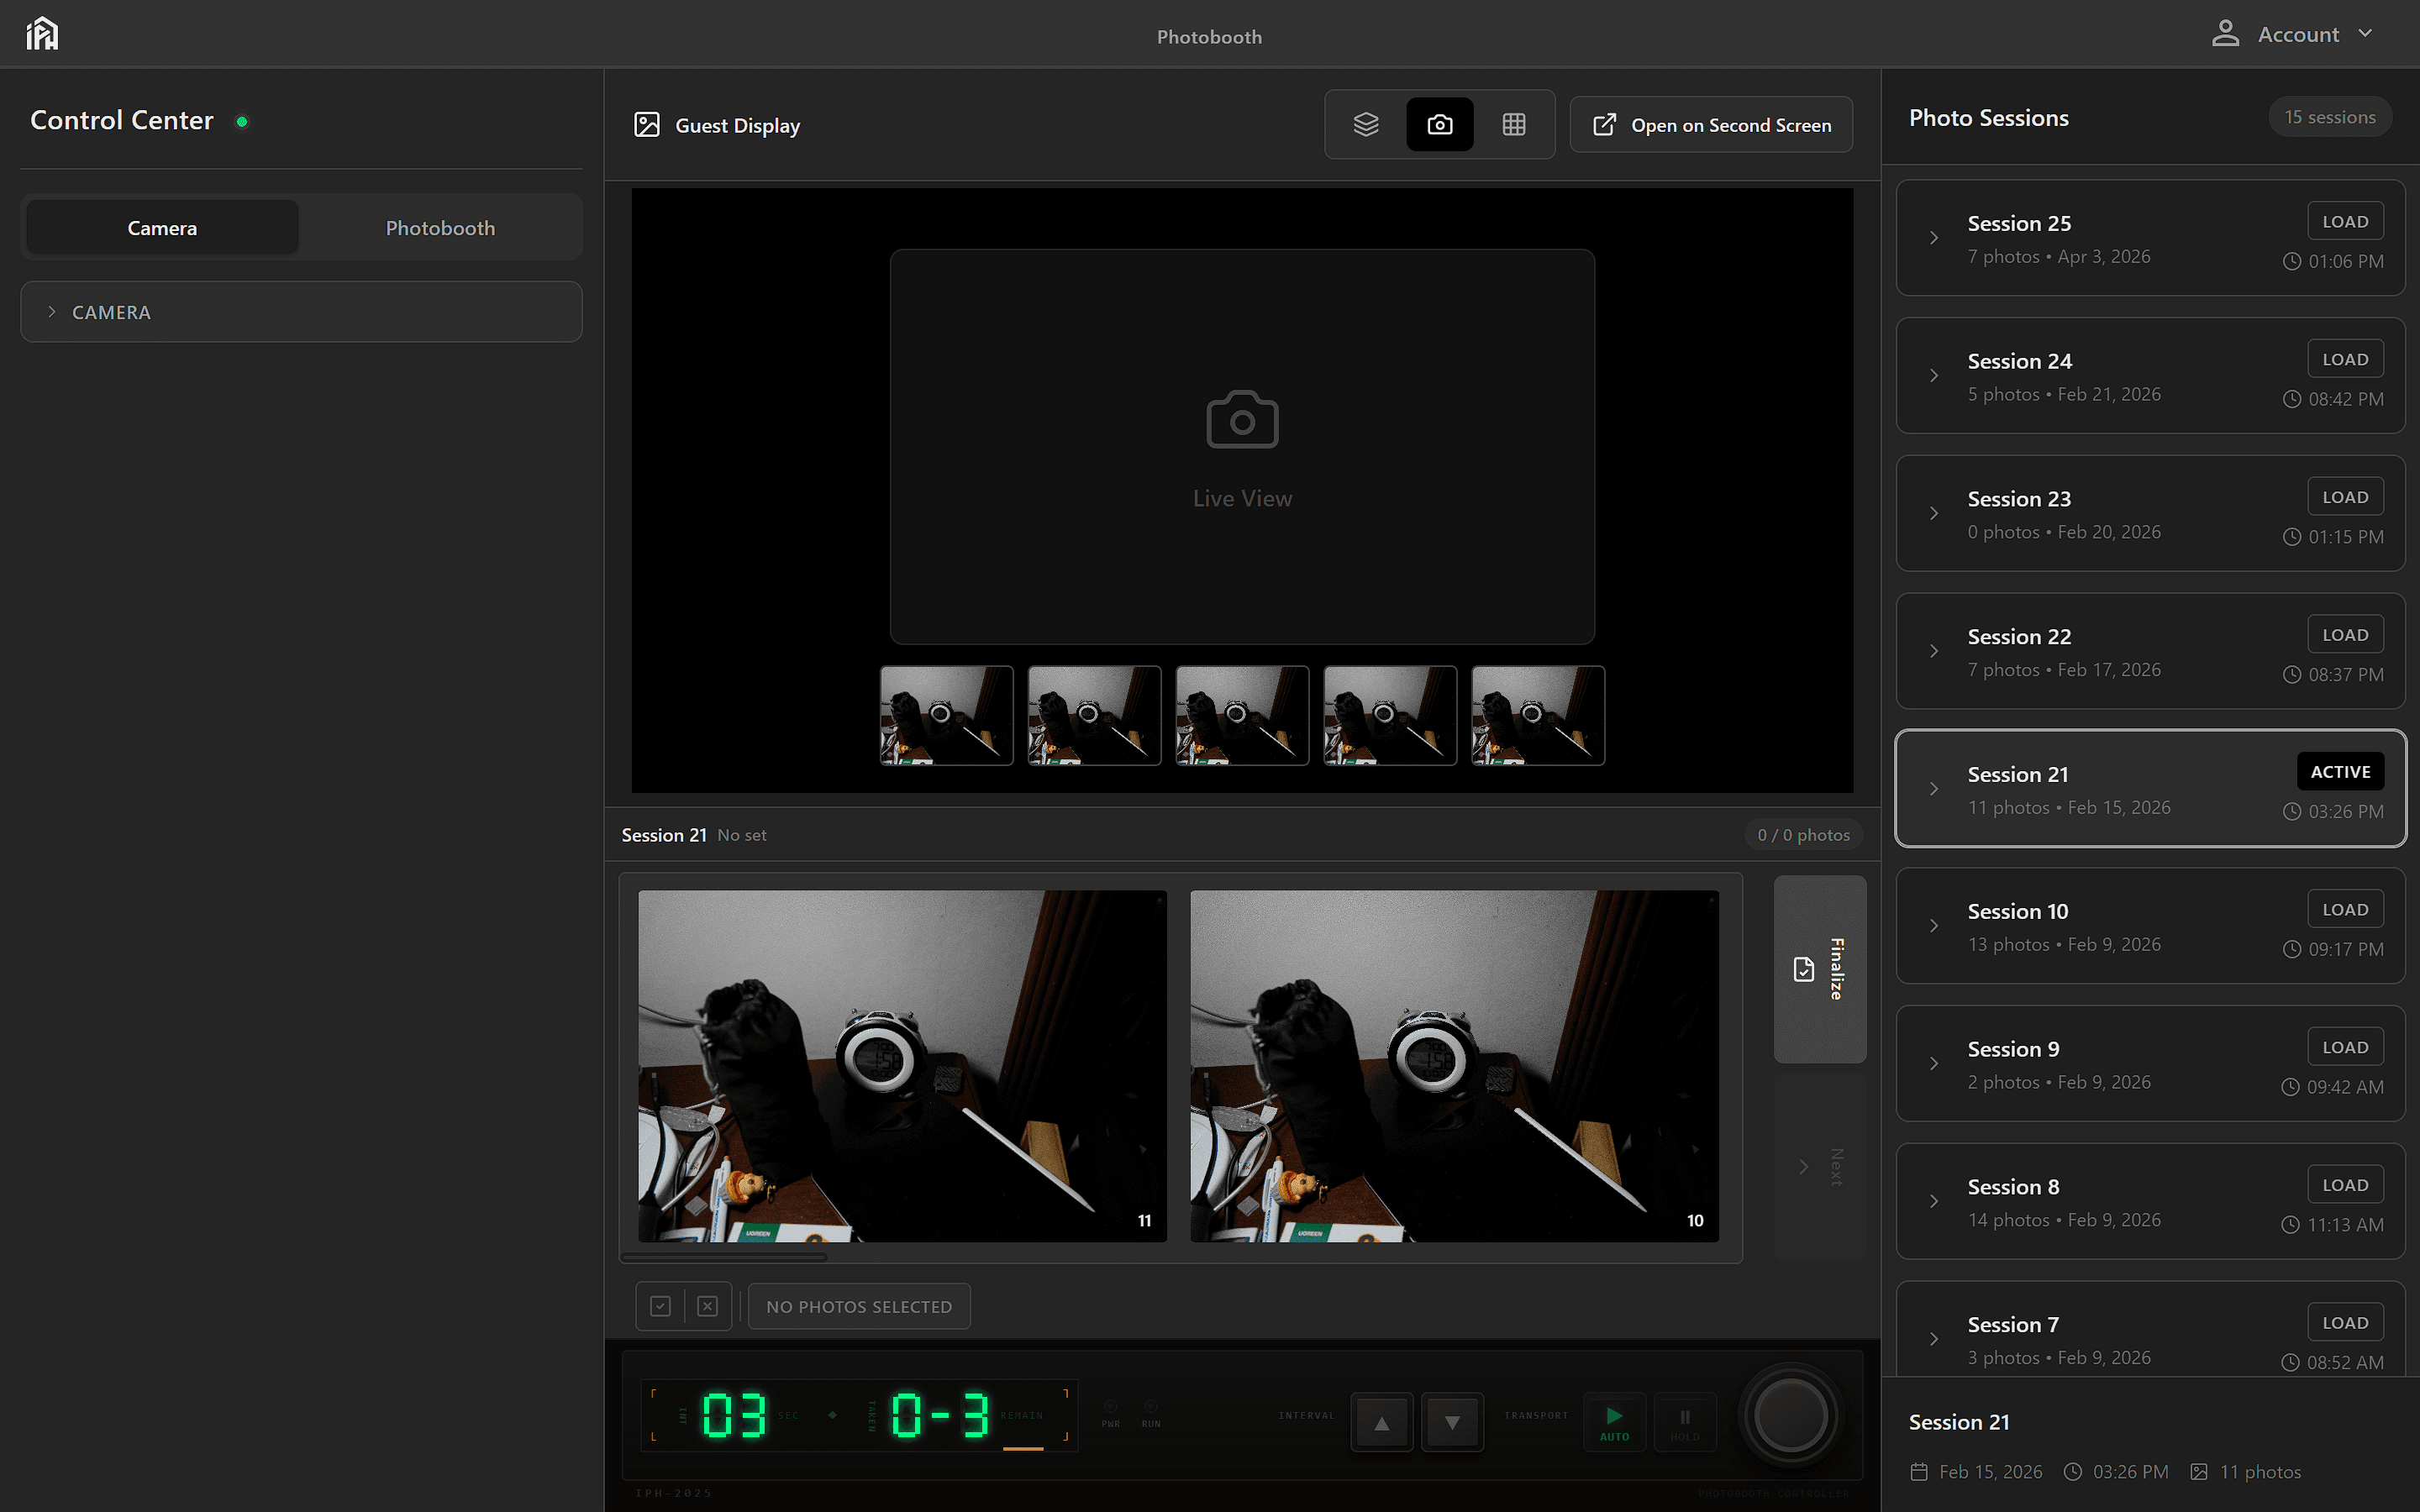Expand the CAMERA section
Screen dimensions: 2420x1512
(301, 312)
